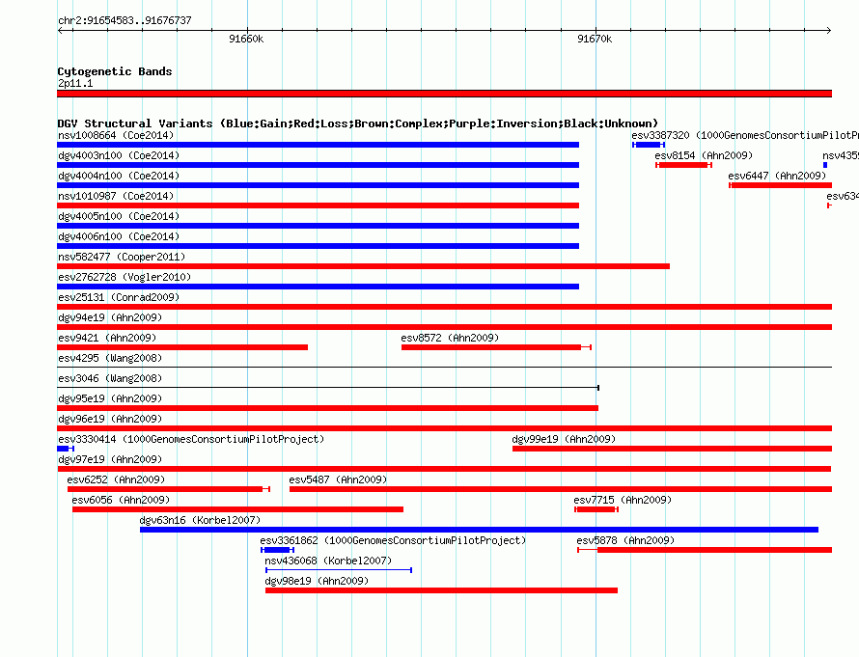This screenshot has height=657, width=859.
Task: Click the right arrow at ruler end
Action: point(828,30)
